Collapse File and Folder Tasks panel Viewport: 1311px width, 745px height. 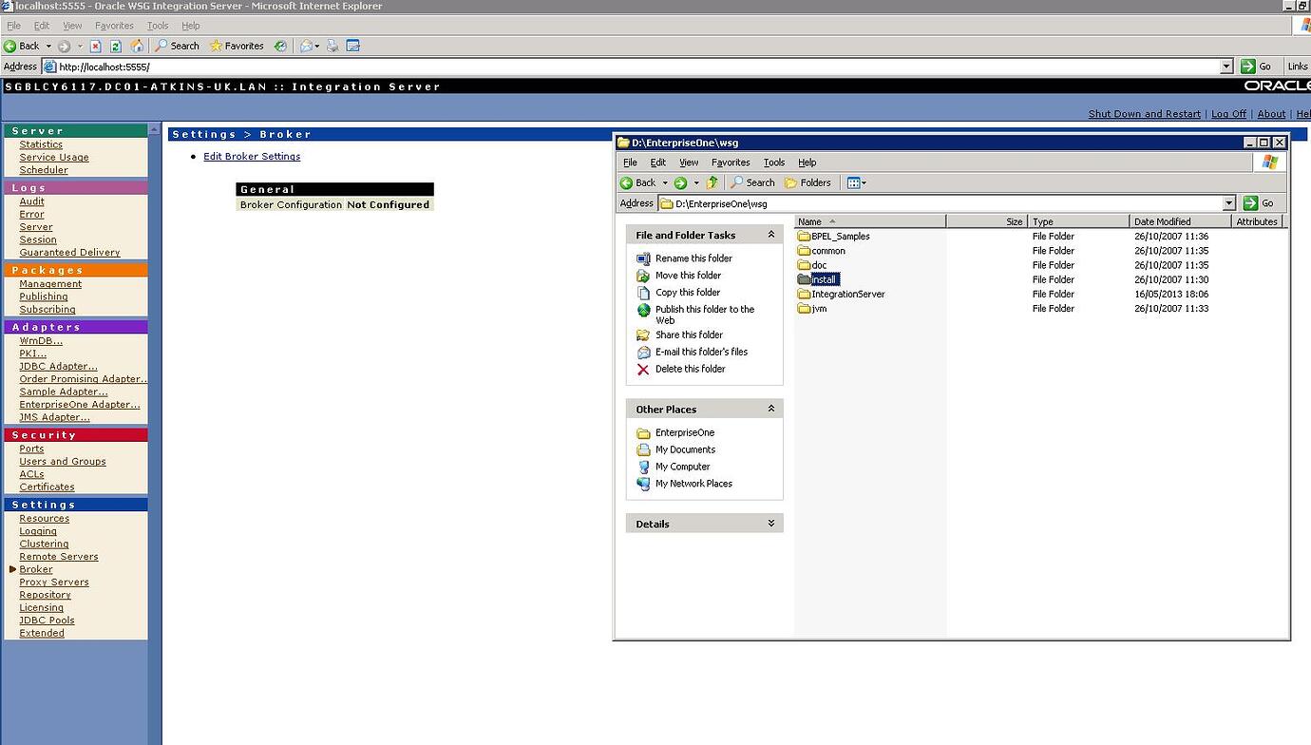[x=770, y=235]
